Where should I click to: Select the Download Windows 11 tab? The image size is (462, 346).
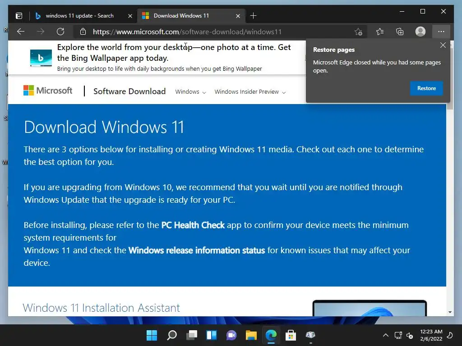coord(181,16)
